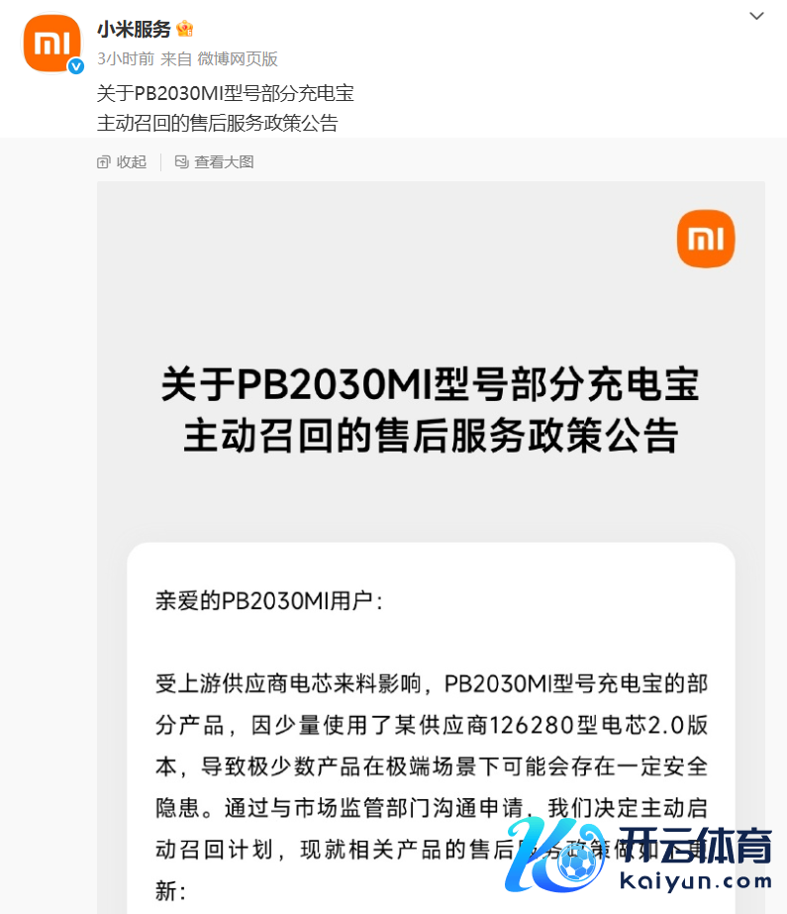Click the Xiaomi Service profile avatar
Image resolution: width=787 pixels, height=914 pixels.
tap(51, 44)
